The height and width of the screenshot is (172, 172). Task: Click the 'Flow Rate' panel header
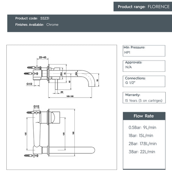(144, 116)
